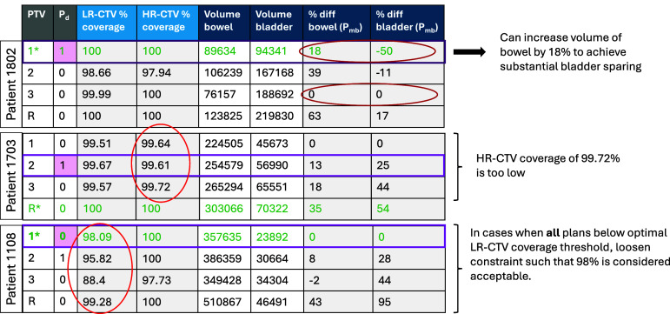The height and width of the screenshot is (314, 670).
Task: Click LR-CTV coverage cell 95.82
Action: coord(106,258)
